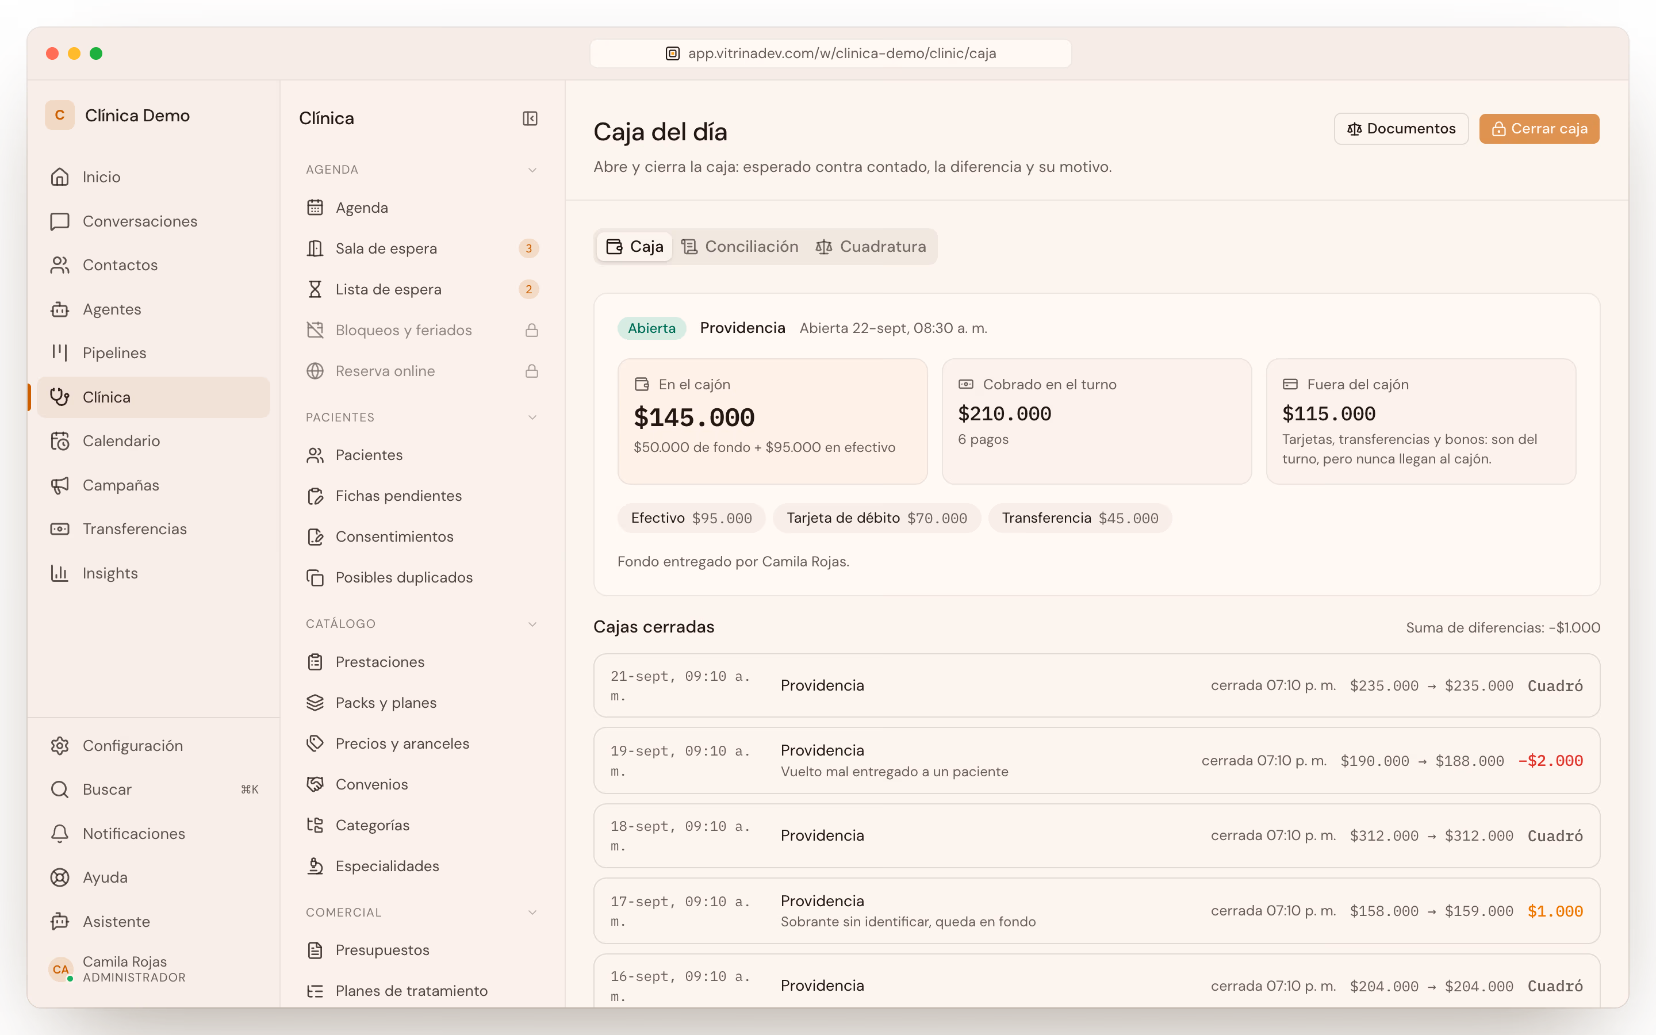
Task: Click the Sala de espera door icon
Action: click(x=315, y=248)
